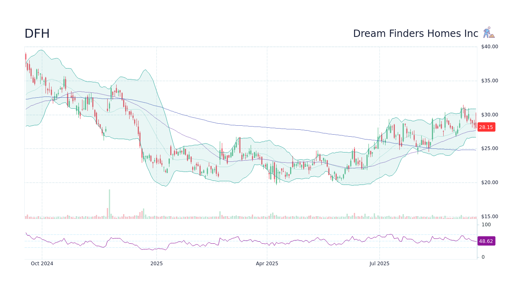
Task: Select the Oct 2024 axis label
Action: coord(42,263)
